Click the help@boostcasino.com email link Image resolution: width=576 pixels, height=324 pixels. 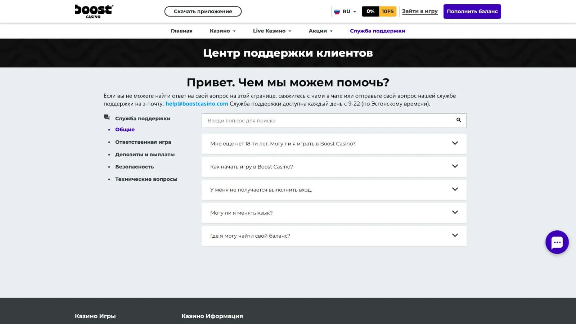click(x=197, y=104)
